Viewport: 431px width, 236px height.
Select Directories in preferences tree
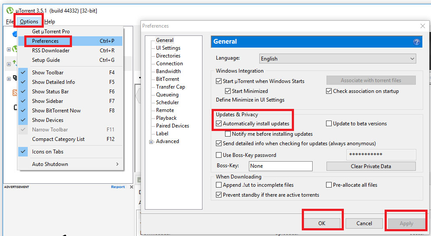168,56
